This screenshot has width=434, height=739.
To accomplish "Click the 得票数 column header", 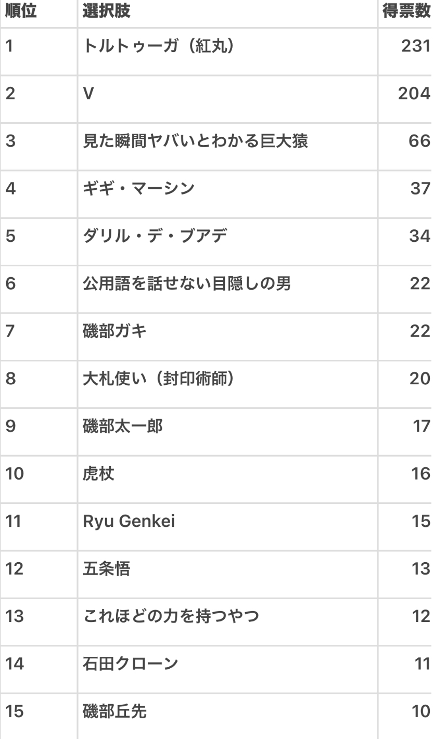I will [406, 12].
